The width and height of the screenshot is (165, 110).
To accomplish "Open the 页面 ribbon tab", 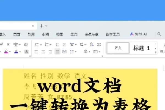I will coord(17,34).
